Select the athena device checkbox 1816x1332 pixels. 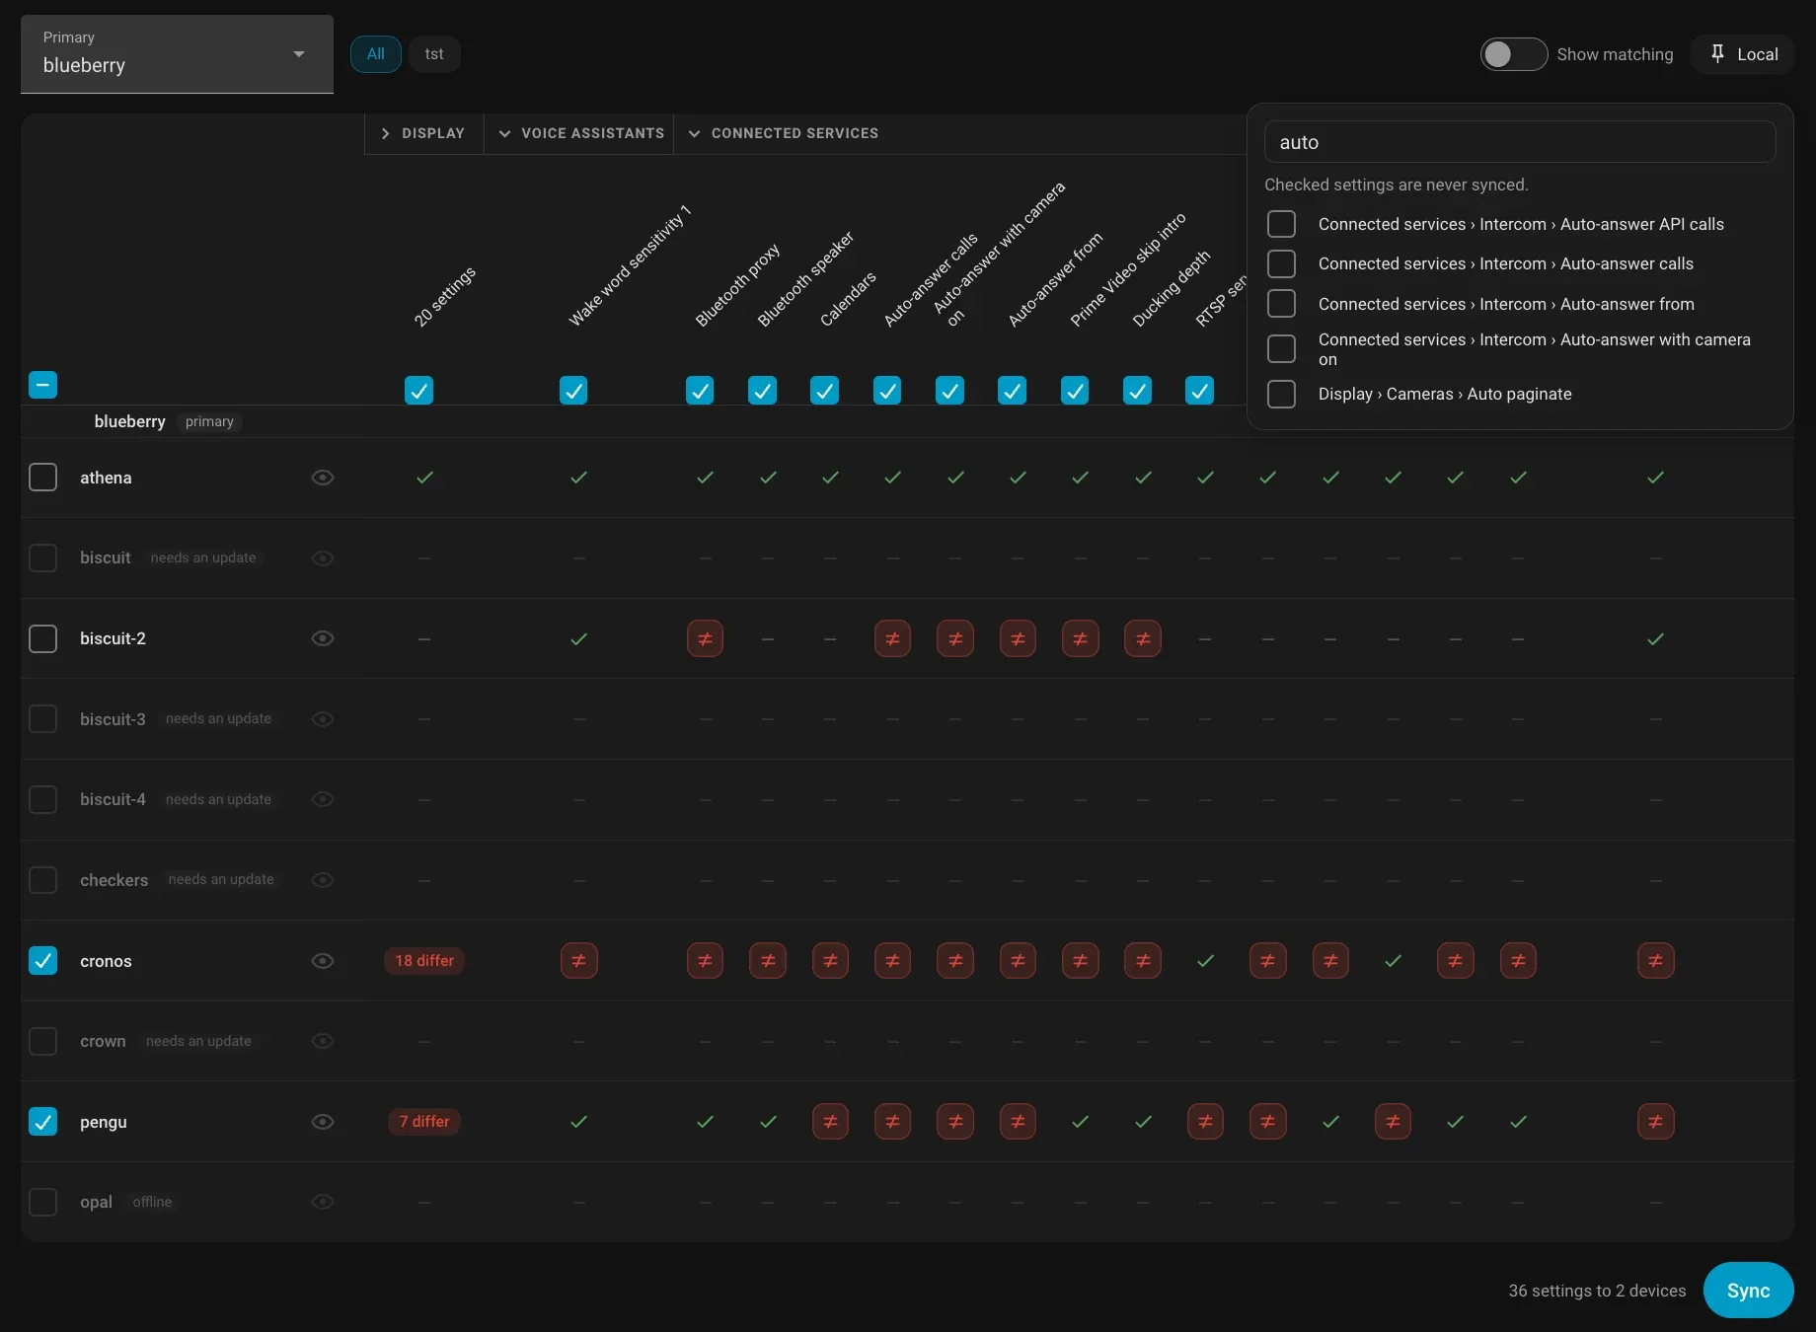coord(43,478)
